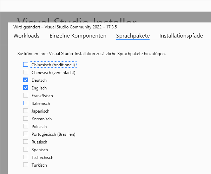Enable the Tschechisch language pack
Screen dimensions: 211x174
[x=26, y=157]
